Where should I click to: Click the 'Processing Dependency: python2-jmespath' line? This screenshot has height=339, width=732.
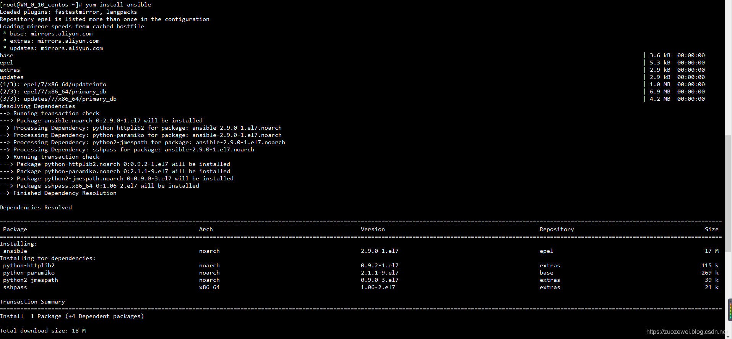pyautogui.click(x=143, y=142)
